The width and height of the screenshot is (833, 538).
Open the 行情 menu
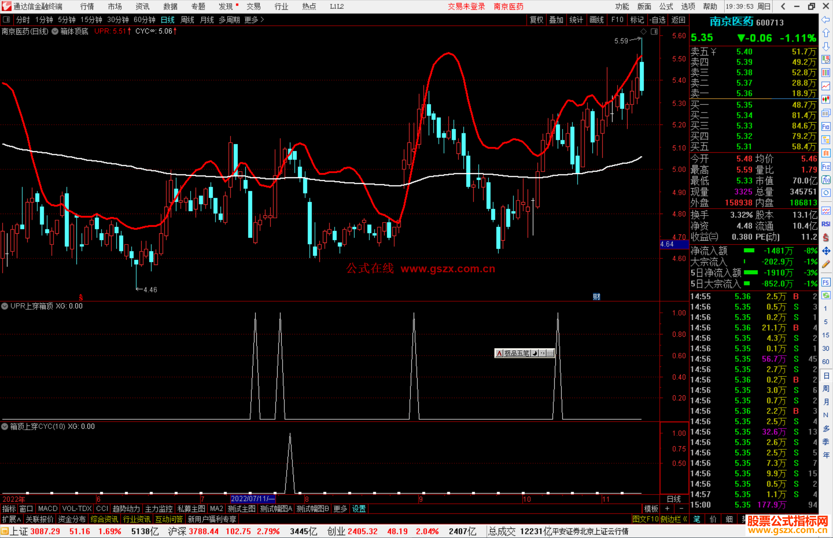point(87,6)
